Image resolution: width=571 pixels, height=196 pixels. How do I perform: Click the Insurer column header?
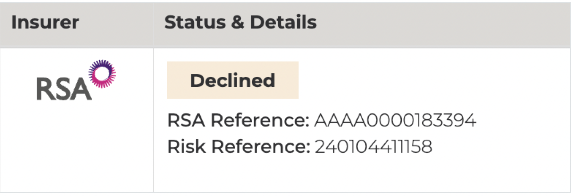click(x=45, y=23)
